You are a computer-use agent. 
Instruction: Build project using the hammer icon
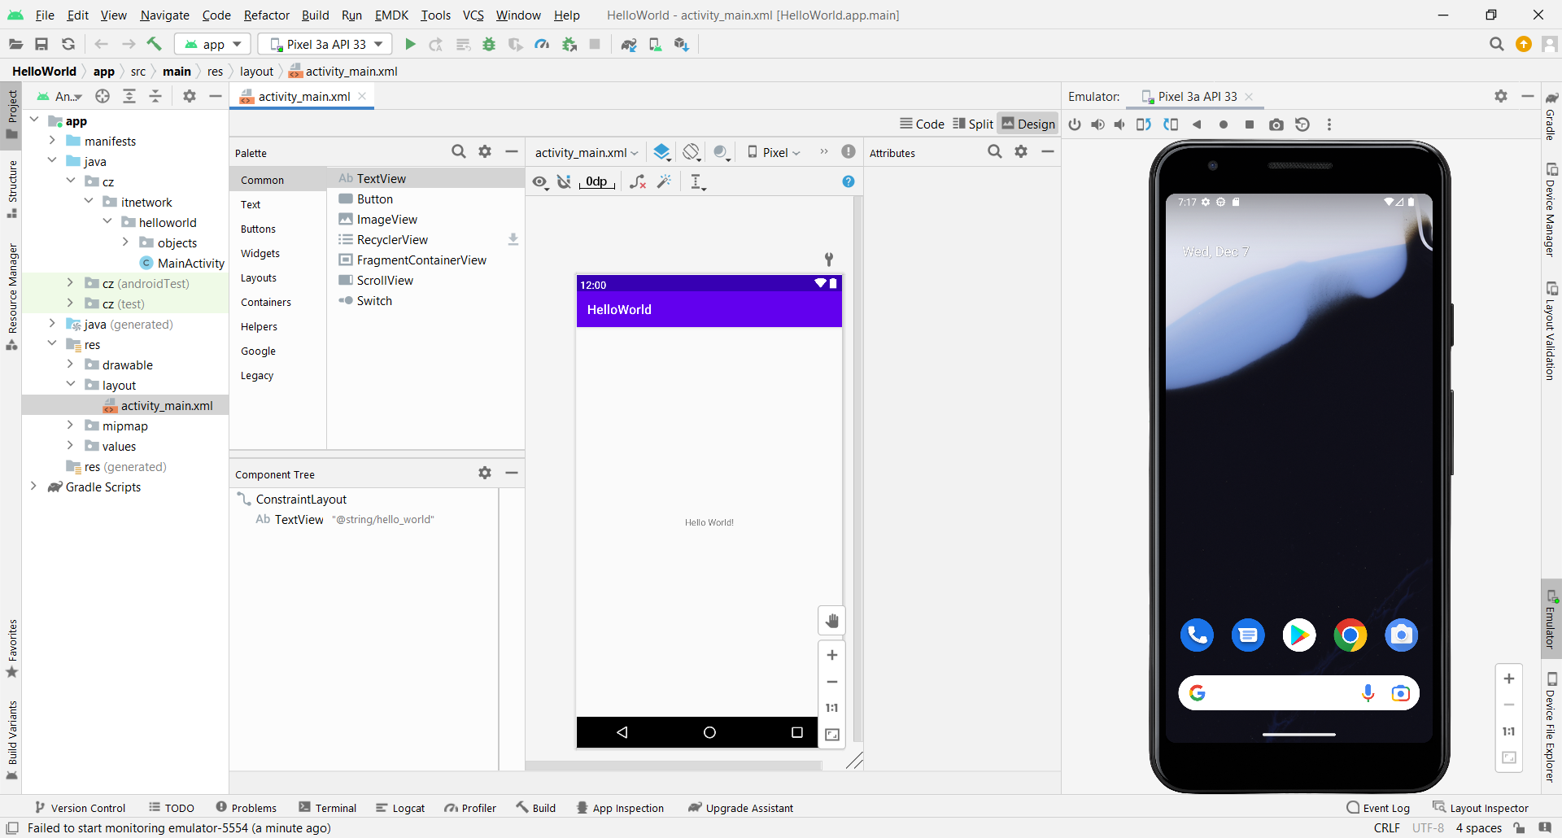(x=154, y=44)
